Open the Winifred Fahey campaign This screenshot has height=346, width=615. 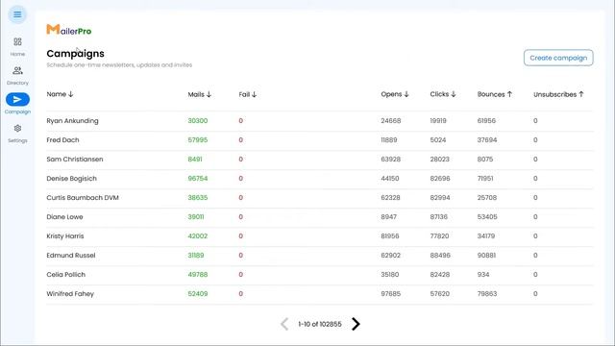tap(70, 294)
